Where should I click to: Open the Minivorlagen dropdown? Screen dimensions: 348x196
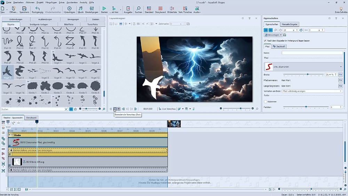pos(273,35)
